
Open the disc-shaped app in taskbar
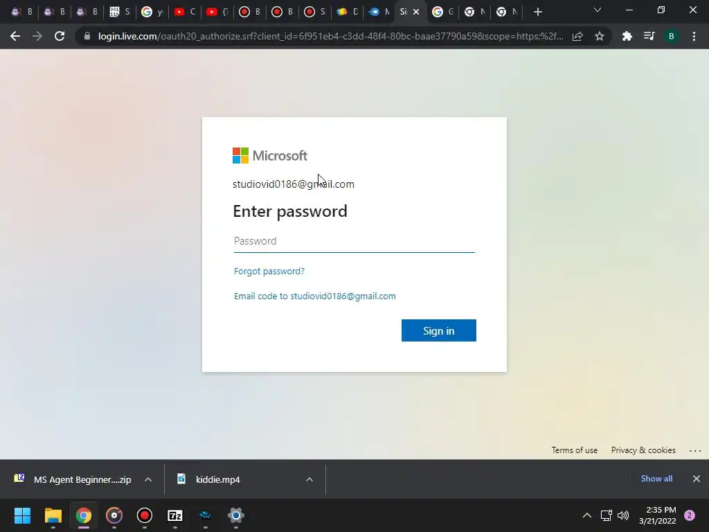(x=114, y=515)
